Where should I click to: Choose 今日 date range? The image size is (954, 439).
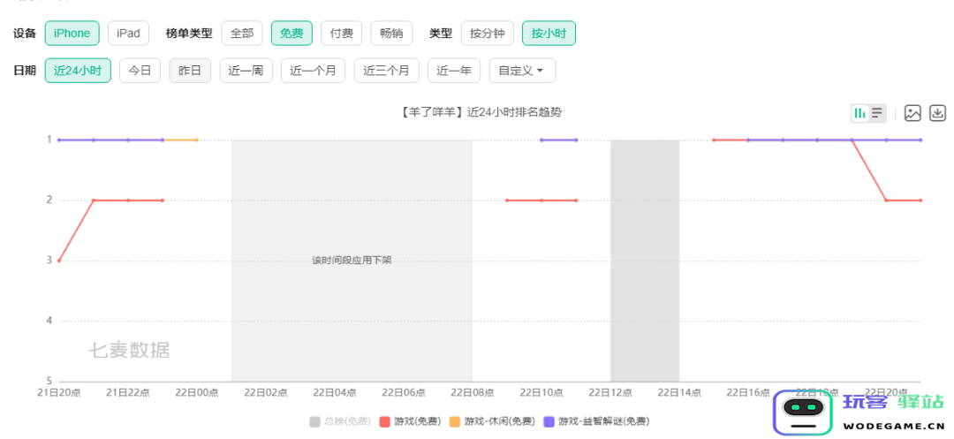point(140,71)
